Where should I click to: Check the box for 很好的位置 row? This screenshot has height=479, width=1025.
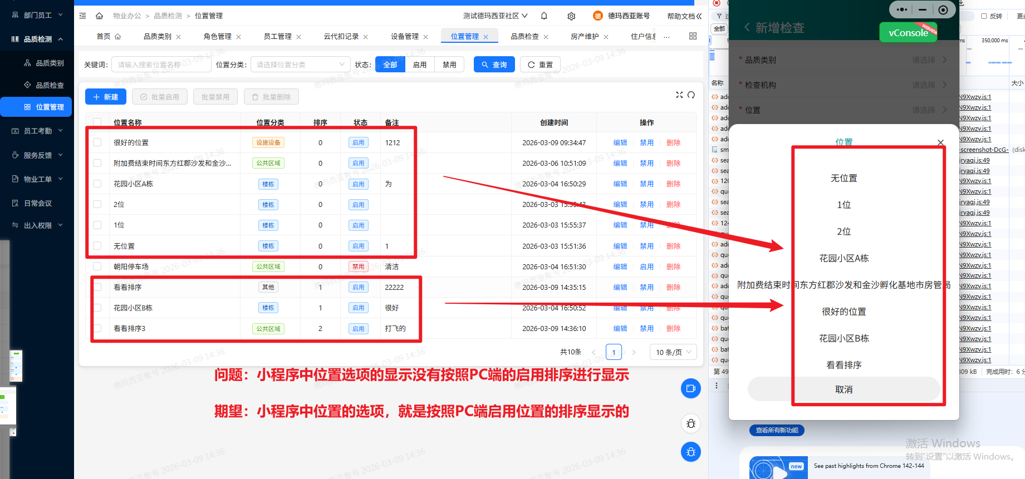pos(97,142)
